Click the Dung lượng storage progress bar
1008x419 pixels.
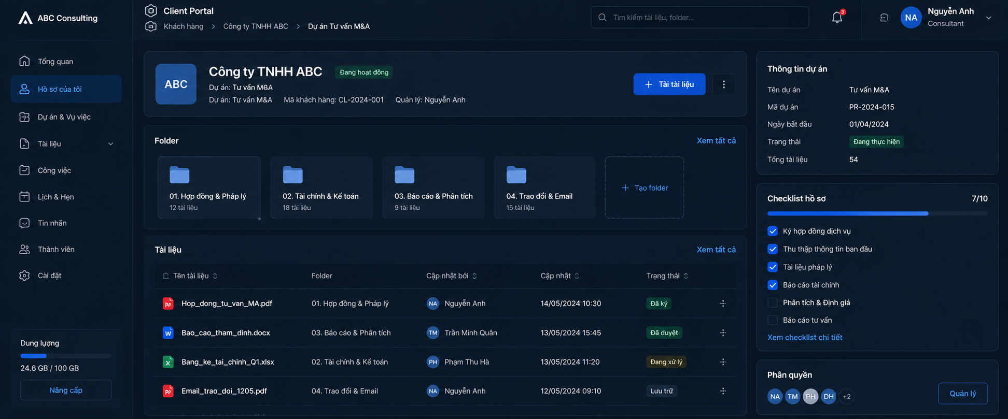coord(66,356)
